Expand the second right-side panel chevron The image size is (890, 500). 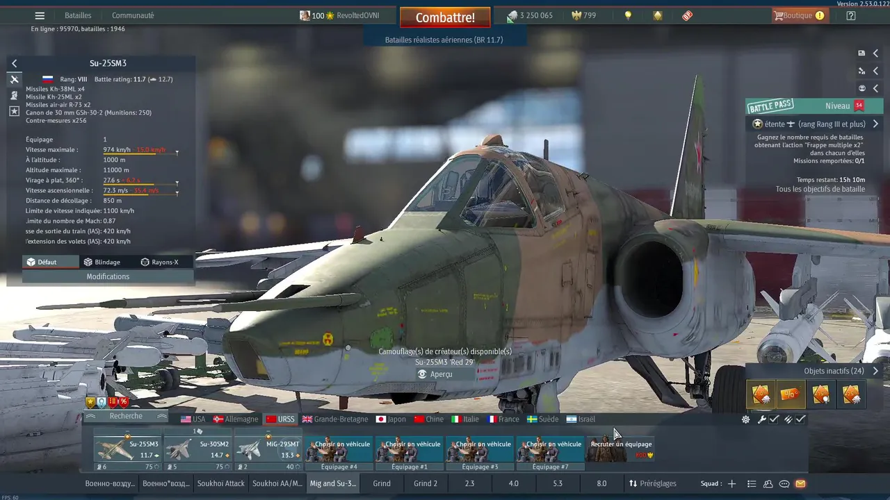tap(876, 70)
